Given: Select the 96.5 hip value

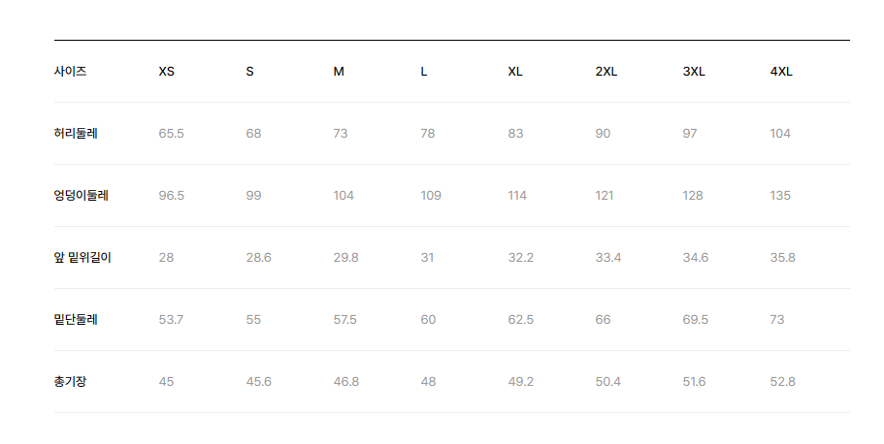Looking at the screenshot, I should tap(172, 196).
